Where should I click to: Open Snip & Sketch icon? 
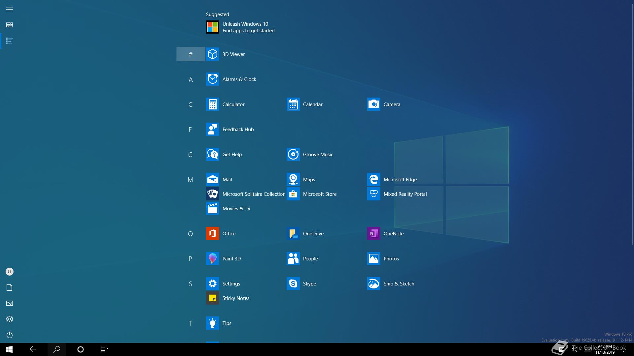pos(373,283)
